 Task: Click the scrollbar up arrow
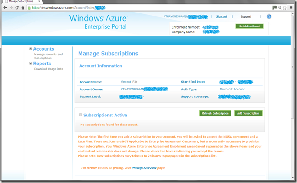pos(293,13)
